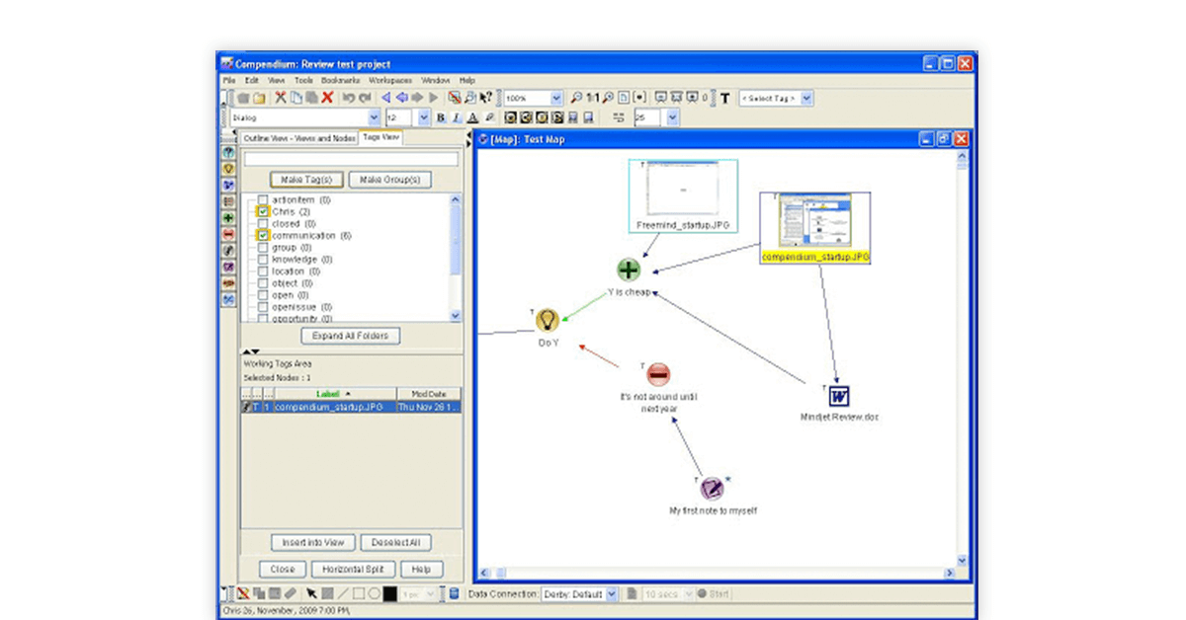Check the 'actionitem' tag checkbox
The height and width of the screenshot is (620, 1186).
[x=262, y=199]
